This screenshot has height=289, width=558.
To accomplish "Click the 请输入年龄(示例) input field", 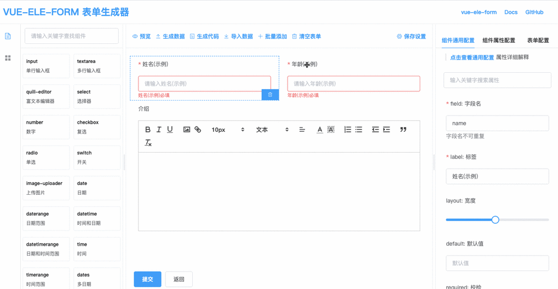I will [353, 84].
